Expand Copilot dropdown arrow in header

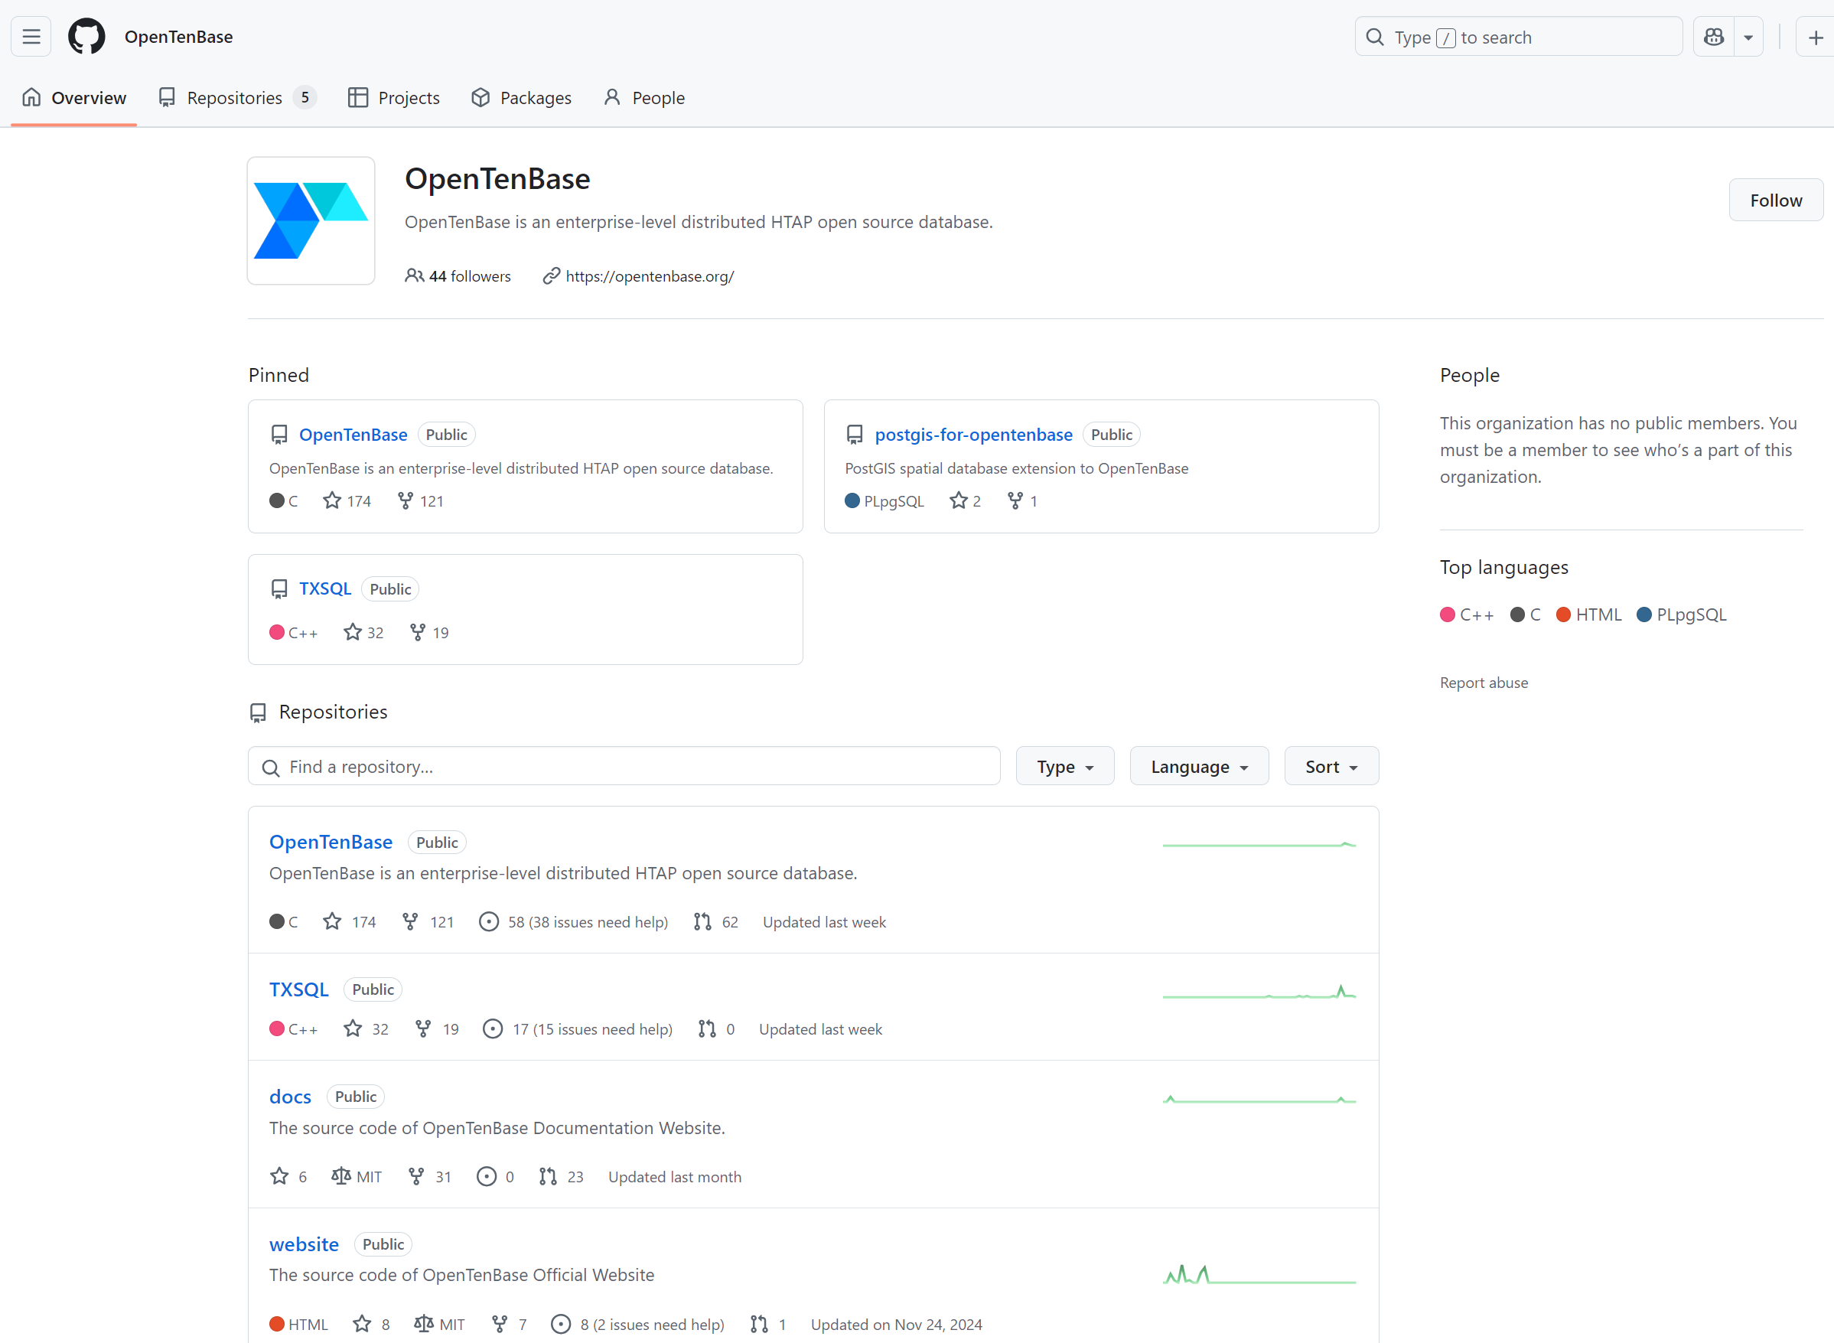1748,37
